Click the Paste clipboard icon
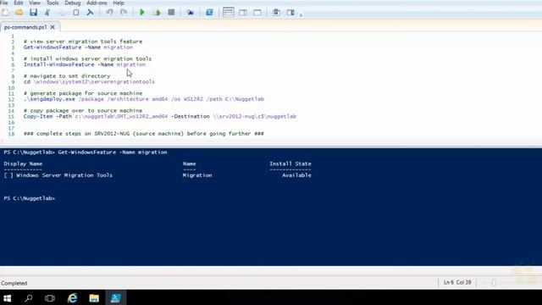Image resolution: width=542 pixels, height=305 pixels. 75,13
